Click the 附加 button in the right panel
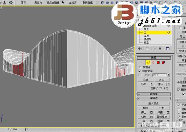186x132 pixels. (x=182, y=37)
